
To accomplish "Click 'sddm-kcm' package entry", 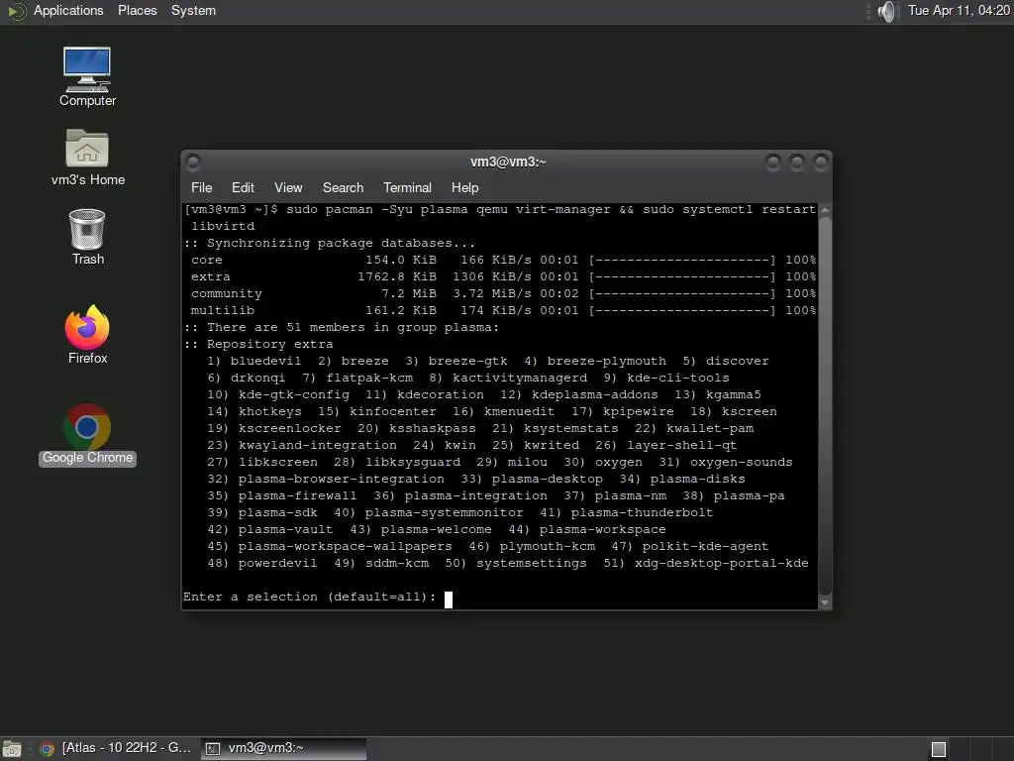I will [397, 563].
